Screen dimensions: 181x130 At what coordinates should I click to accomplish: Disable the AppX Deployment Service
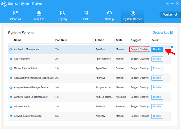(157, 78)
